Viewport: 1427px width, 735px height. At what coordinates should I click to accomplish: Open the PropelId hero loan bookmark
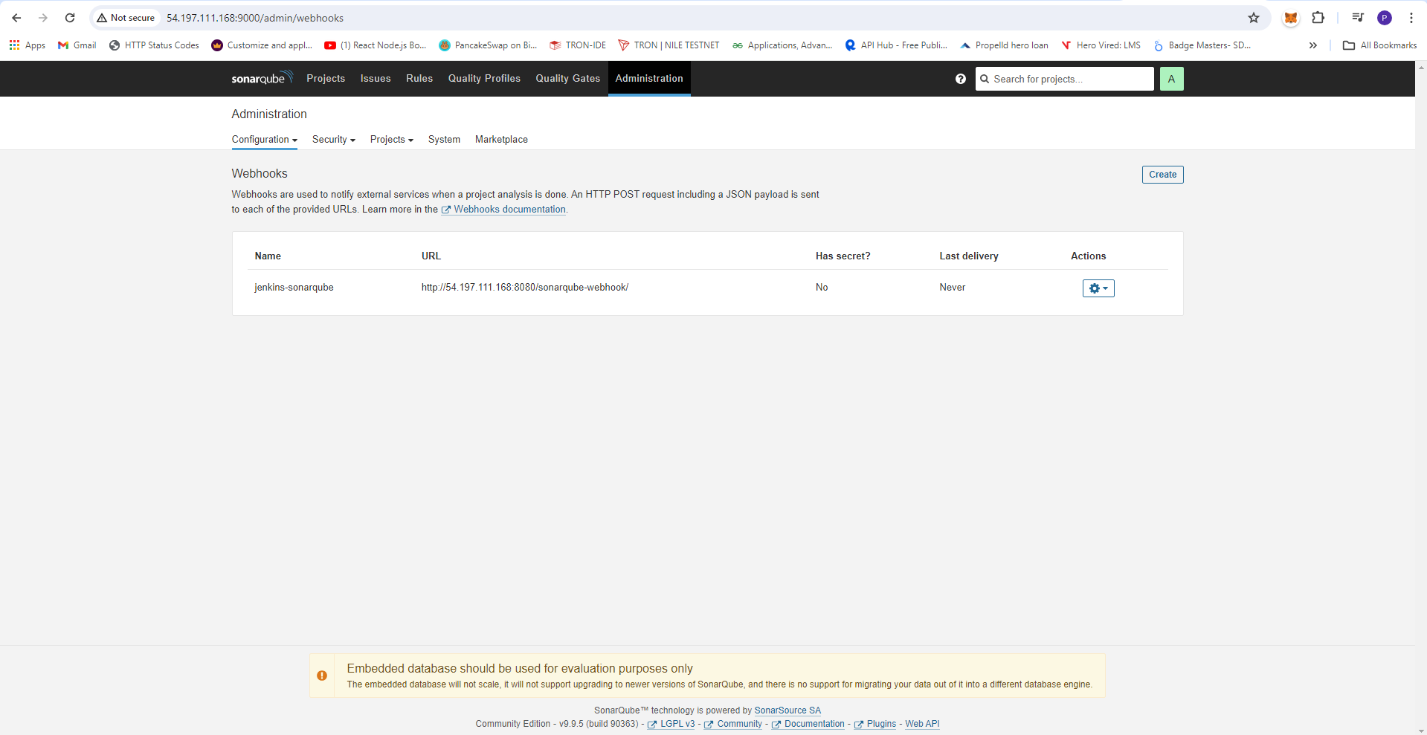tap(1004, 45)
